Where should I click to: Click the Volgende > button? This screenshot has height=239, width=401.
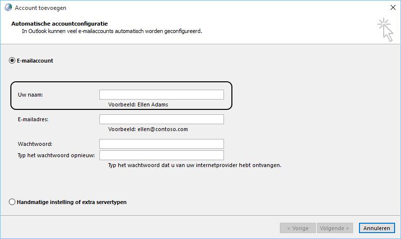(336, 228)
